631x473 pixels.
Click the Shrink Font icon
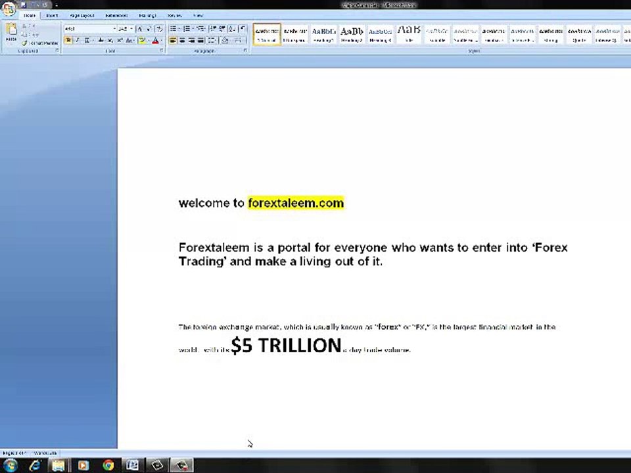149,29
